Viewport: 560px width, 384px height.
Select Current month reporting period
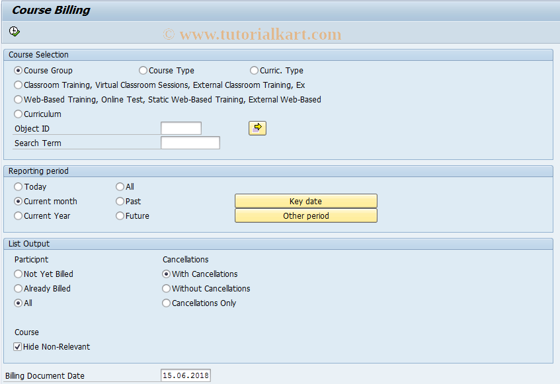pyautogui.click(x=18, y=202)
